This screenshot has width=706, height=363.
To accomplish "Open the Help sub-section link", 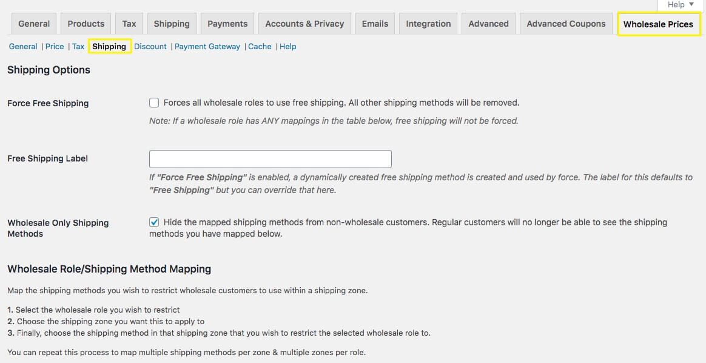I will click(288, 46).
